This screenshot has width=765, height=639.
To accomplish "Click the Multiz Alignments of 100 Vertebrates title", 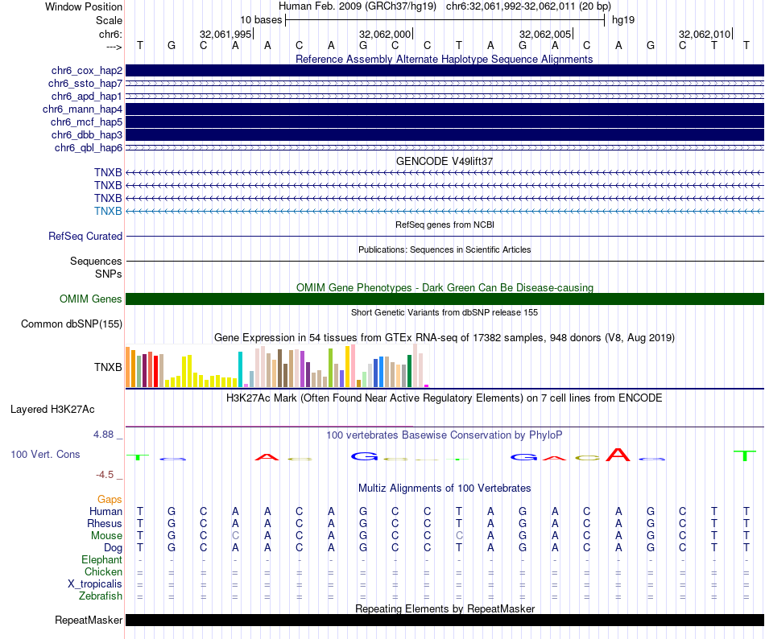I will (445, 489).
